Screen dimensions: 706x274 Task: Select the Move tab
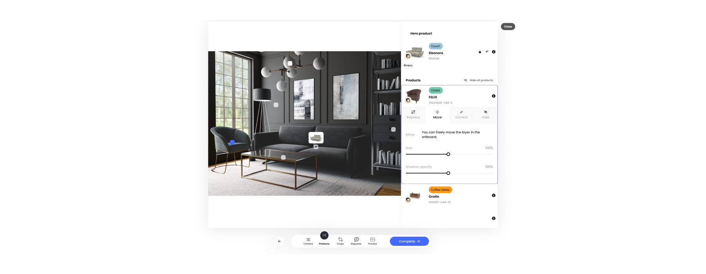437,114
